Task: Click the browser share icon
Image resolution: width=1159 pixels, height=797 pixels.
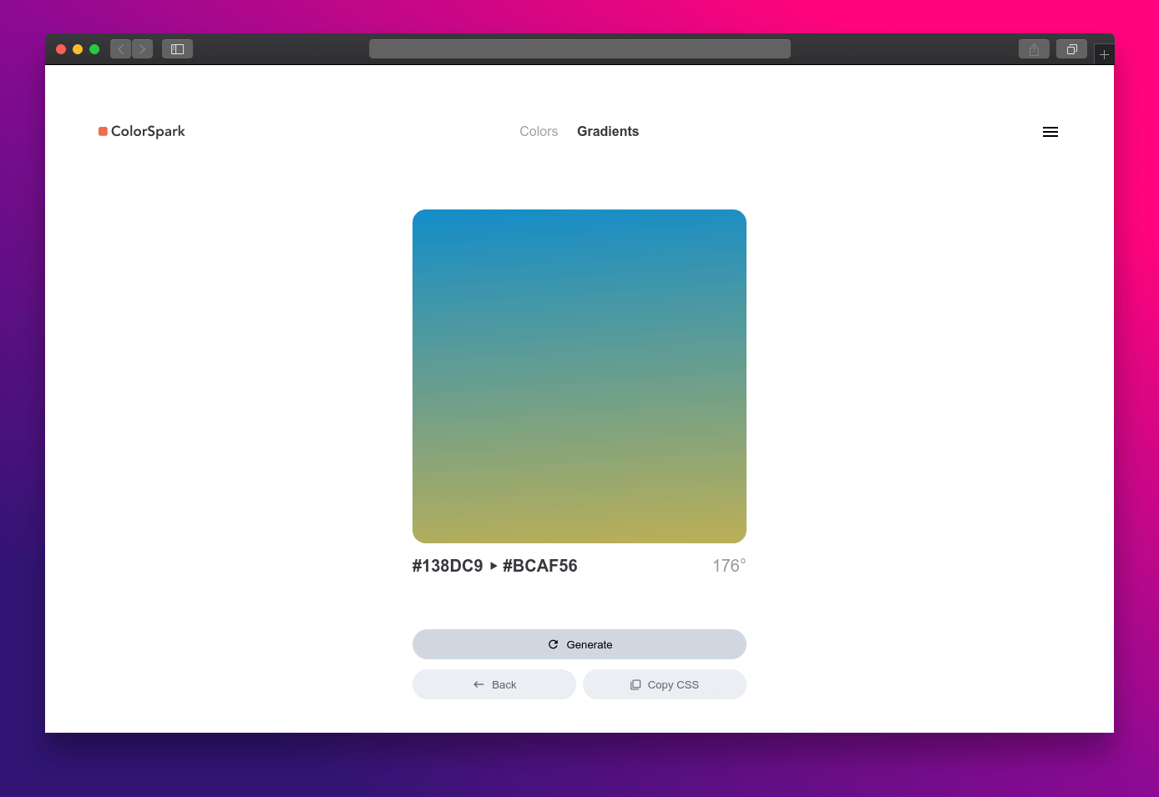Action: point(1034,49)
